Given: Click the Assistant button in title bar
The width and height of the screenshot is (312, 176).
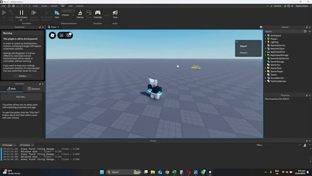Looking at the screenshot, I should click(x=276, y=6).
